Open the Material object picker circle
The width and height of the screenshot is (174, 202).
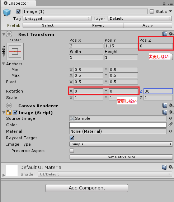[x=170, y=131]
